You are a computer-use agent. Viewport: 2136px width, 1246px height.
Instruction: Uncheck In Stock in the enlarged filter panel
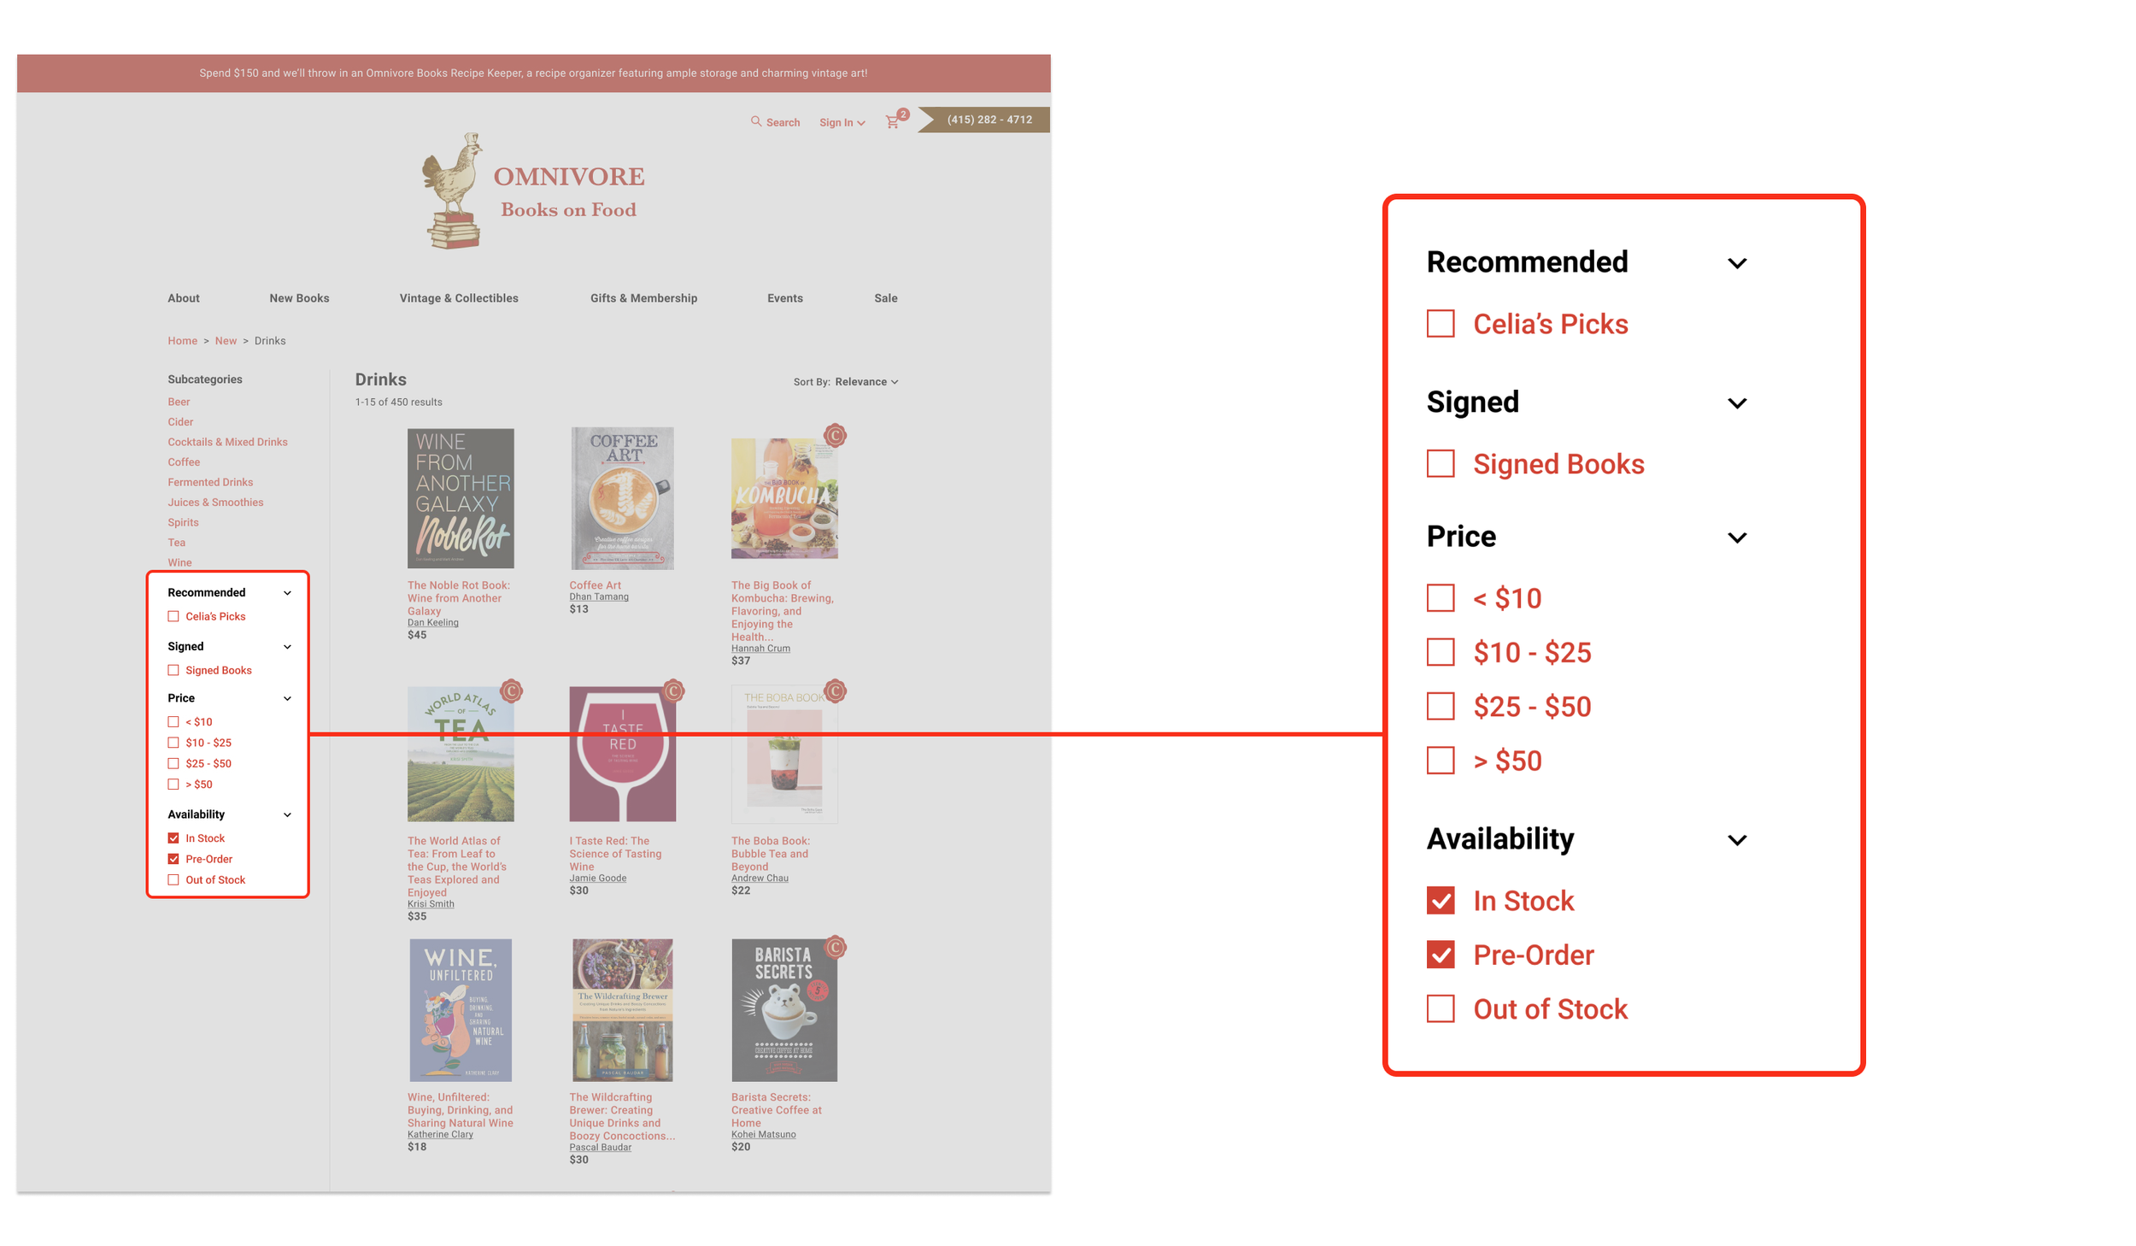(1441, 900)
